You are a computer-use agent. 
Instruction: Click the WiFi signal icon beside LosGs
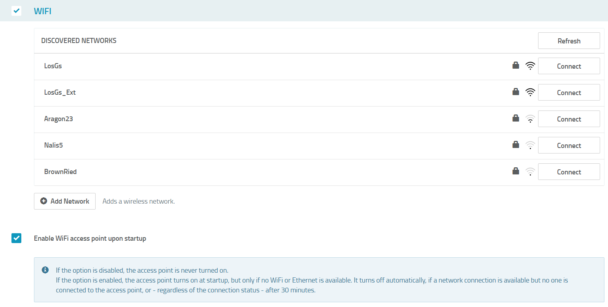[x=530, y=66]
